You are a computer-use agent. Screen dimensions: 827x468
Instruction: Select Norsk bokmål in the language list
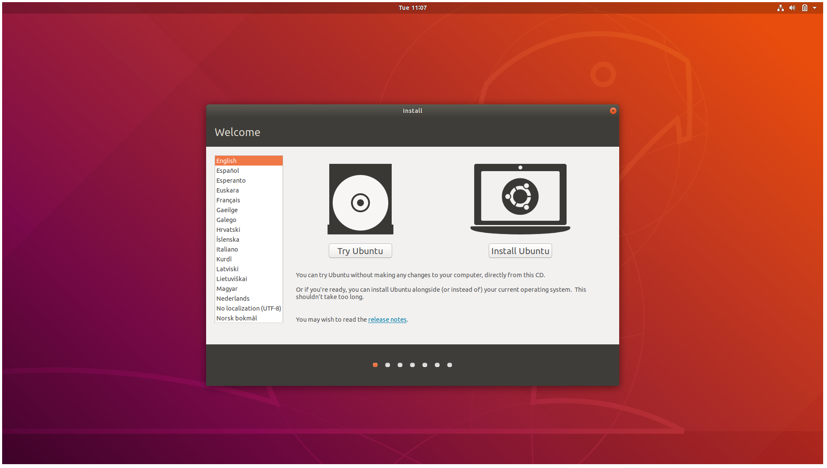click(248, 318)
